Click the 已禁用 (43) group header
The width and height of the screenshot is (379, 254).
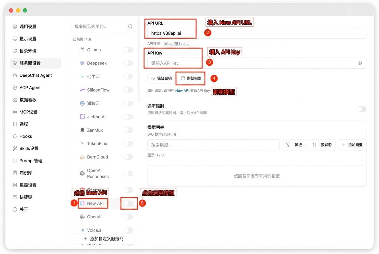[x=82, y=39]
